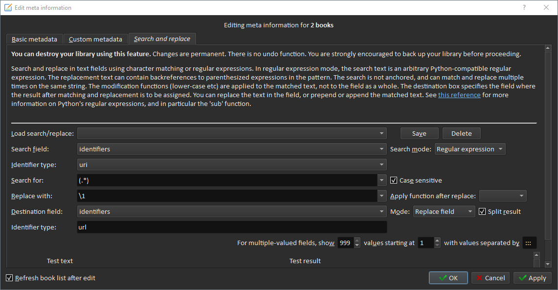
Task: Switch to the Basic metadata tab
Action: click(x=34, y=39)
